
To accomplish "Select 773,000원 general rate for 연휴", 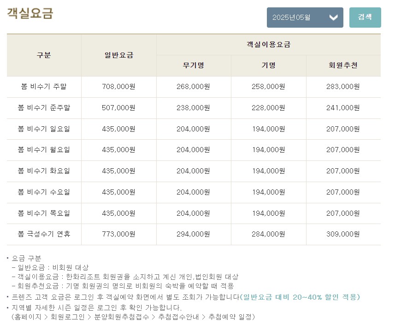I will click(x=118, y=234).
